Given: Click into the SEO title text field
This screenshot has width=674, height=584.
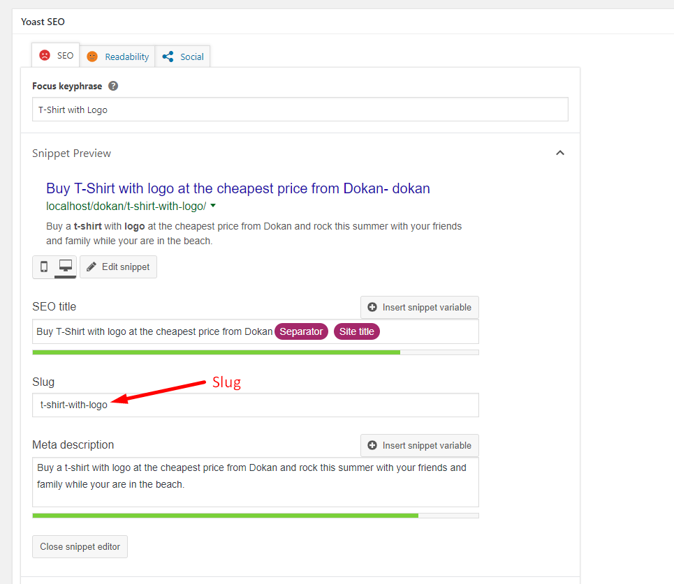Looking at the screenshot, I should [256, 331].
